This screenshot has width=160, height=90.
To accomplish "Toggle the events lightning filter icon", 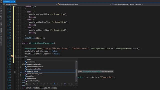I will [x=58, y=84].
